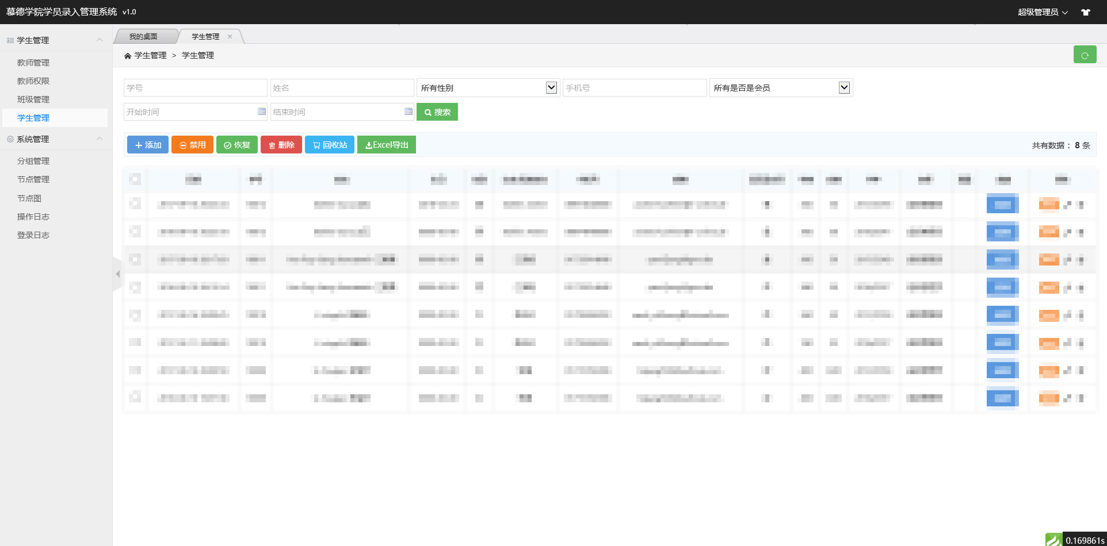The width and height of the screenshot is (1107, 546).
Task: Click the green 搜索 search button
Action: click(x=437, y=112)
